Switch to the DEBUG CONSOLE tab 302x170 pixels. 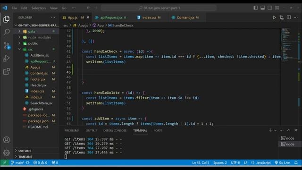pos(115,130)
